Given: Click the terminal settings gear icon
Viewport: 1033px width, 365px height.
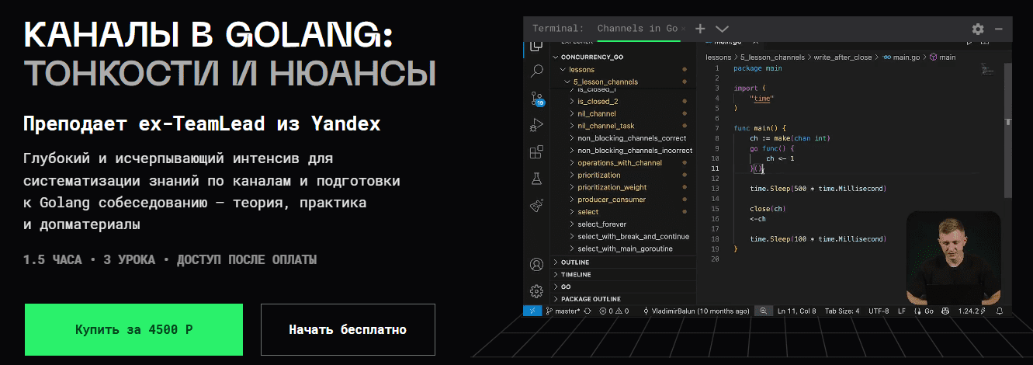Looking at the screenshot, I should coord(978,29).
